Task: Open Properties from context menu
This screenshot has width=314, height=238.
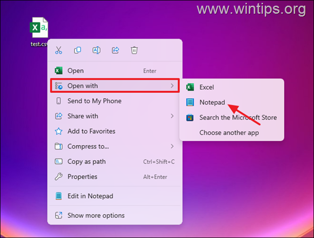Action: 82,176
